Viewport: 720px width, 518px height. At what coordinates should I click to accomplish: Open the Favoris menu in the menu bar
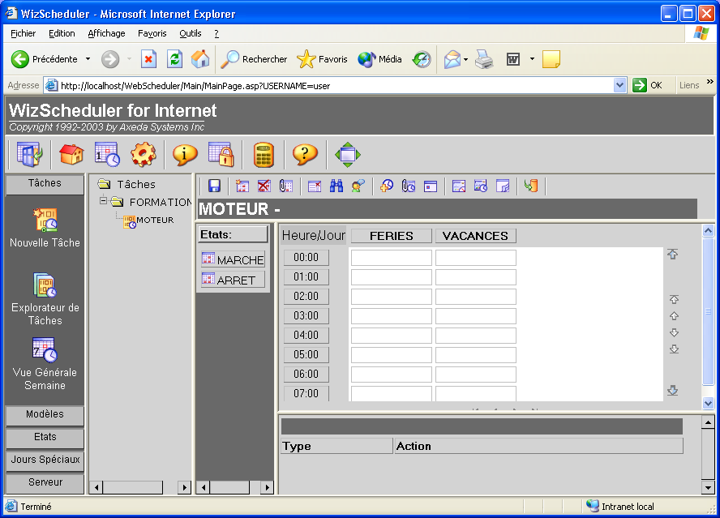(x=152, y=33)
